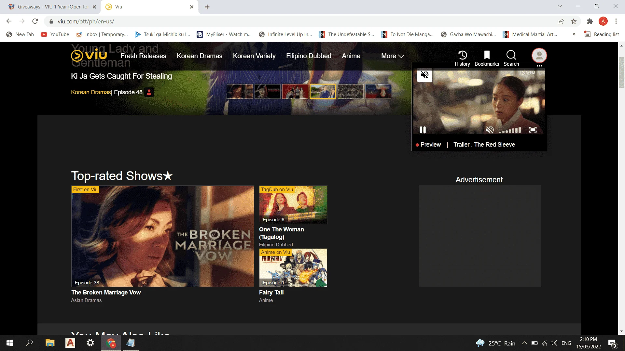Open One The Woman thumbnail
This screenshot has height=351, width=625.
293,204
